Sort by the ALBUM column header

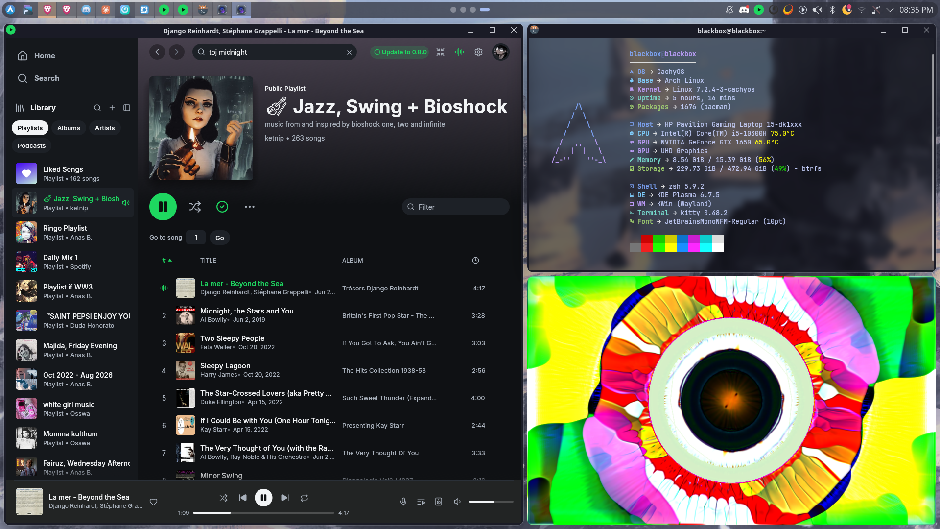352,261
